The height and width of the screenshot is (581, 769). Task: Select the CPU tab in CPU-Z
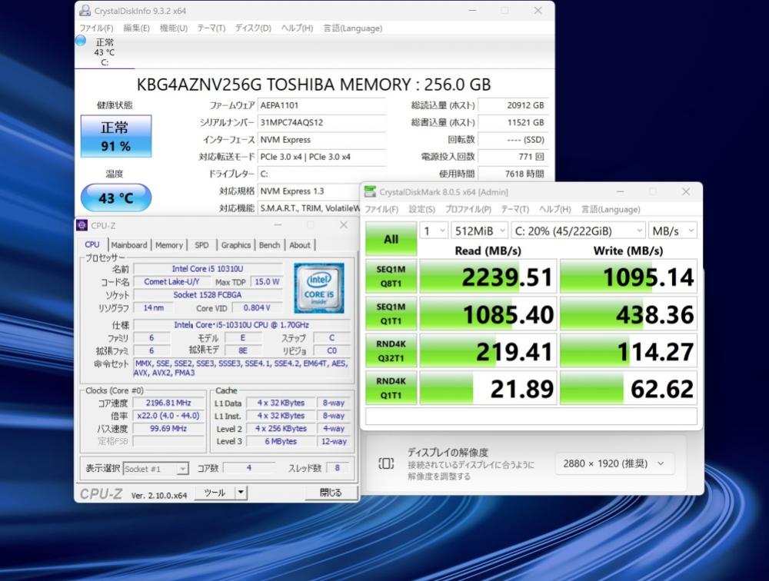(x=92, y=244)
